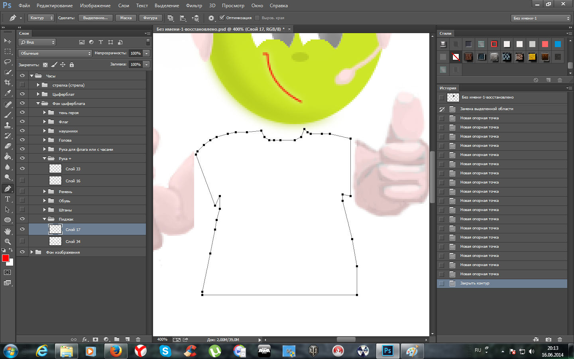Screen dimensions: 574x359
Task: Select Замена выделенной области history state
Action: click(502, 109)
